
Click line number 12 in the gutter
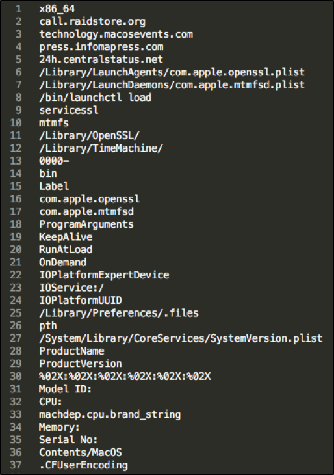tap(16, 148)
